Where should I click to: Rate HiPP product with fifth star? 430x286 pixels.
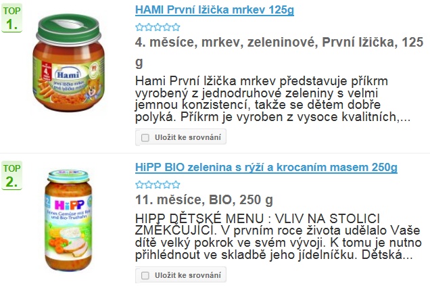point(176,185)
